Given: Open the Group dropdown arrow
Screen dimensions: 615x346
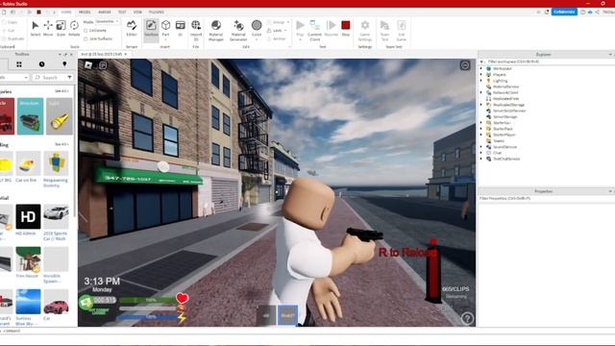Looking at the screenshot, I should point(288,22).
